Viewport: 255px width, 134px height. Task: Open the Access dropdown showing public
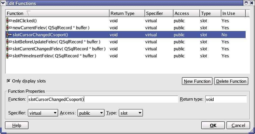click(x=91, y=113)
